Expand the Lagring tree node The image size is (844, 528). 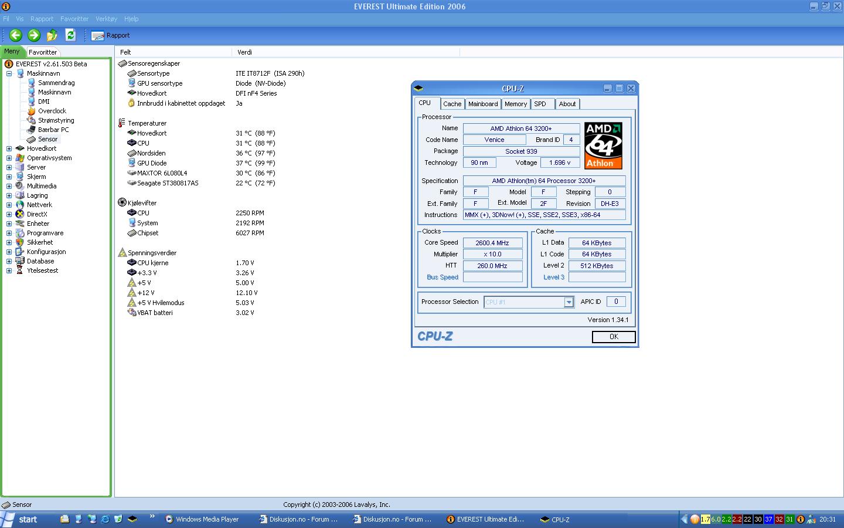tap(9, 195)
